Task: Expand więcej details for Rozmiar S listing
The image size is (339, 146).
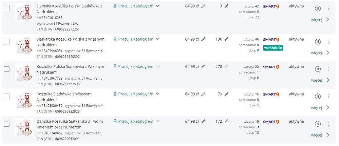Action: click(320, 135)
